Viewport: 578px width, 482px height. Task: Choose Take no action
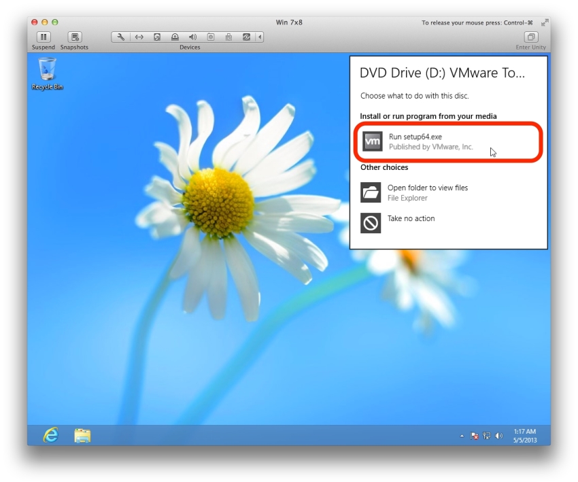tap(411, 219)
